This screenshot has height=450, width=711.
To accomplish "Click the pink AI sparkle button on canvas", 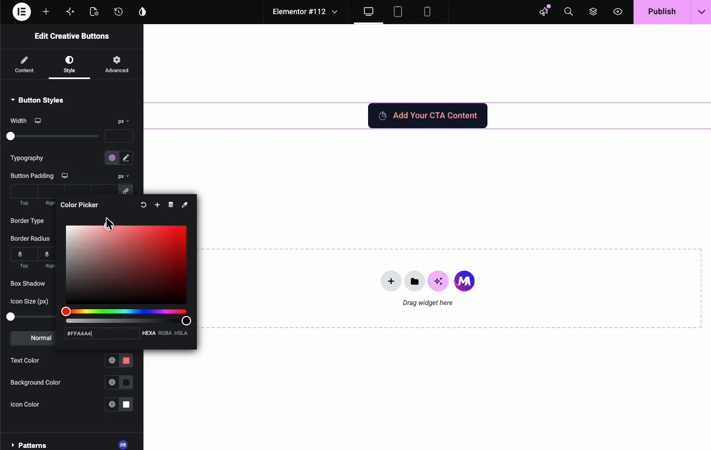I will tap(438, 281).
